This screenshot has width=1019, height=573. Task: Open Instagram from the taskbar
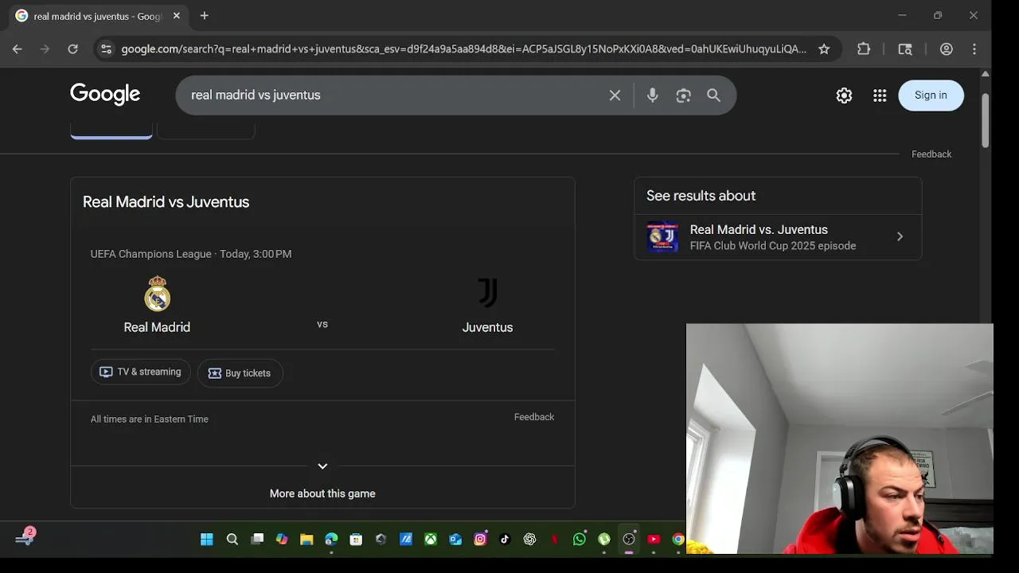(480, 540)
